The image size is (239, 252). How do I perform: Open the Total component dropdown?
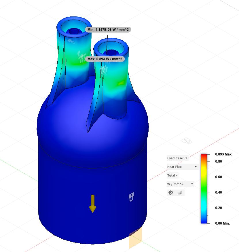point(172,175)
